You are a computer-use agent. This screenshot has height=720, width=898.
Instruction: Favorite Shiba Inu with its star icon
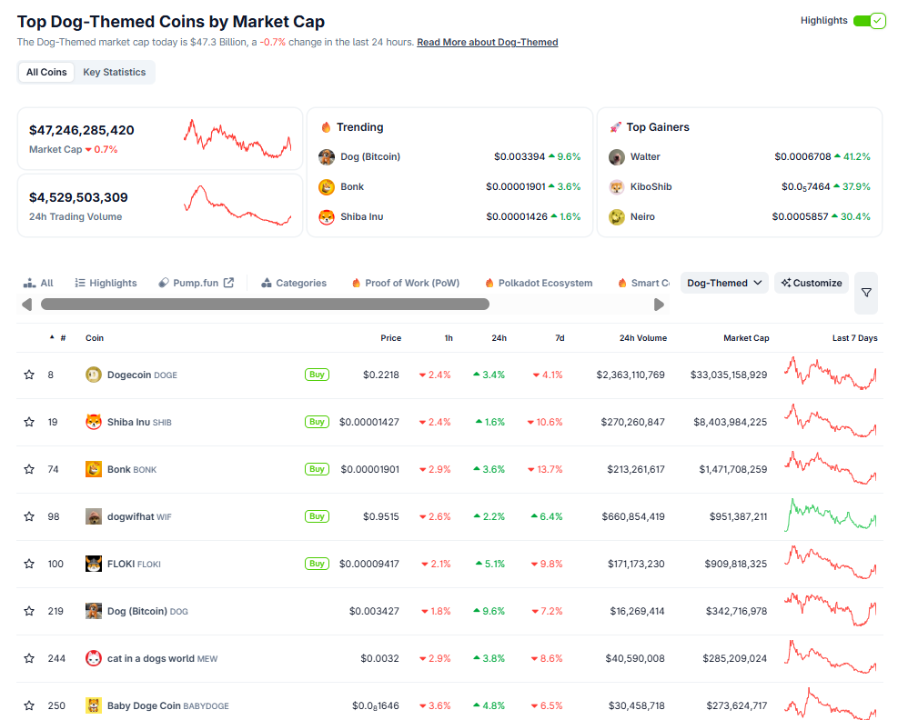[x=29, y=422]
